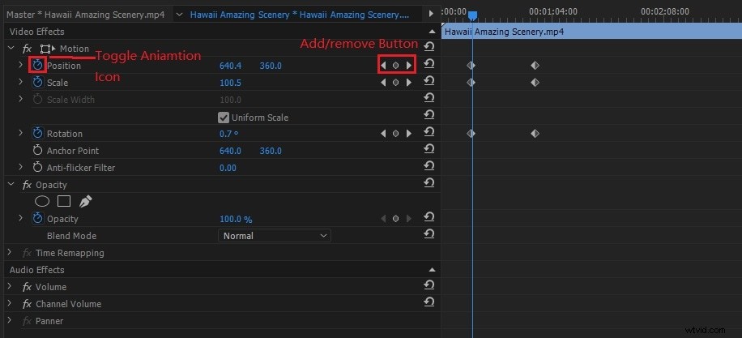The width and height of the screenshot is (742, 338).
Task: Open the Blend Mode Normal dropdown
Action: tap(275, 236)
